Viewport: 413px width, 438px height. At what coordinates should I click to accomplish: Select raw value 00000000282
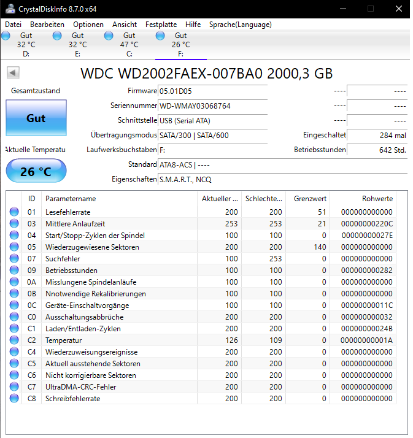coord(367,271)
